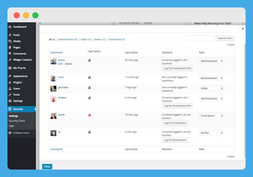Expand sarah's Contributor role dropdown
This screenshot has width=253, height=177.
(211, 116)
